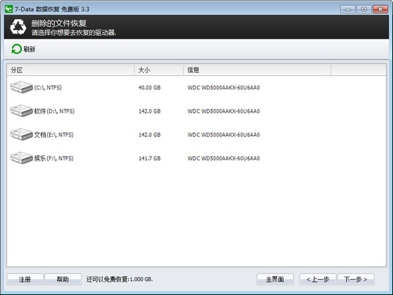Click the 刷新 refresh label
Viewport: 393px width, 295px height.
(29, 49)
